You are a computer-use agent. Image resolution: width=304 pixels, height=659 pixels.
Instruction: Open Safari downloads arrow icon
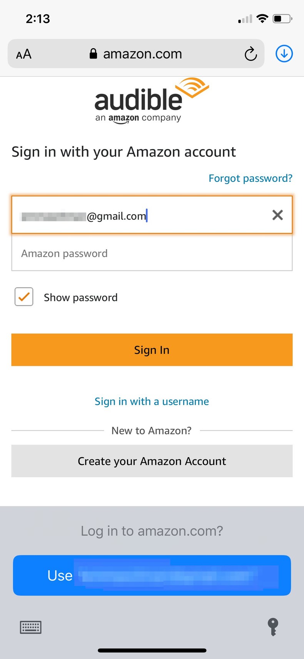tap(284, 54)
